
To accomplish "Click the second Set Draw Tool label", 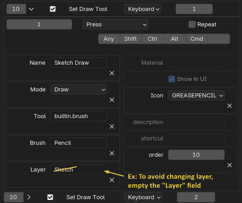I will pyautogui.click(x=86, y=197).
